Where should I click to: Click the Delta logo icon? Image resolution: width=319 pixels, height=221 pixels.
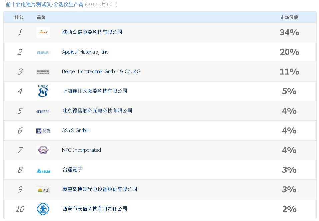(x=43, y=171)
